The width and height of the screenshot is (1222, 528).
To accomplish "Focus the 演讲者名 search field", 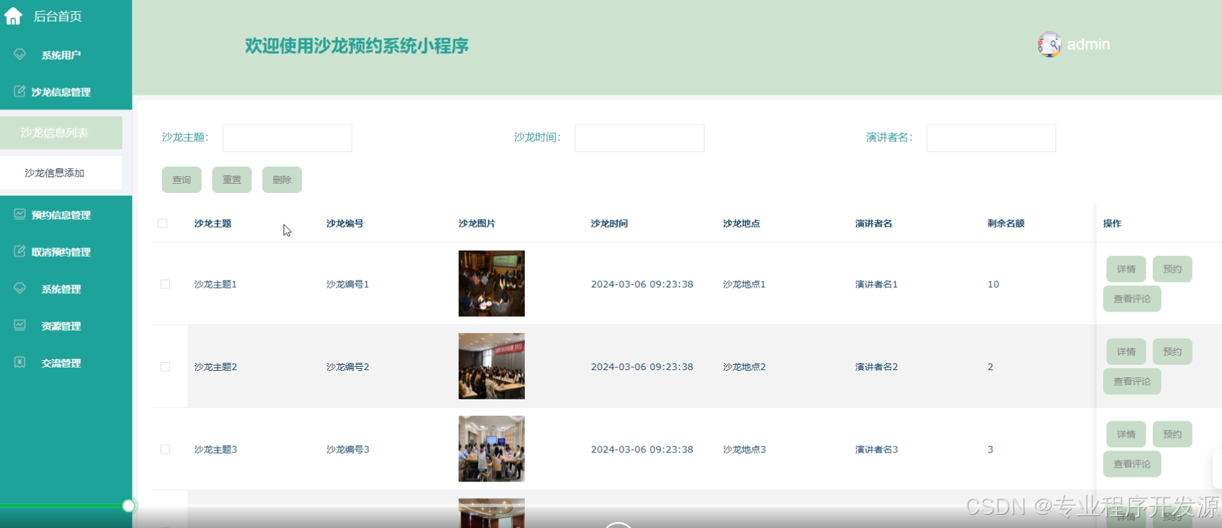I will (991, 138).
